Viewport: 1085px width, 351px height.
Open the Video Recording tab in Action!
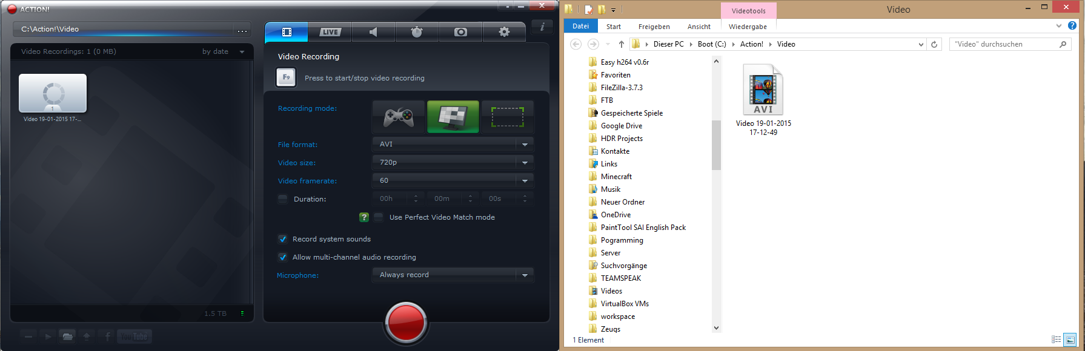click(x=287, y=32)
